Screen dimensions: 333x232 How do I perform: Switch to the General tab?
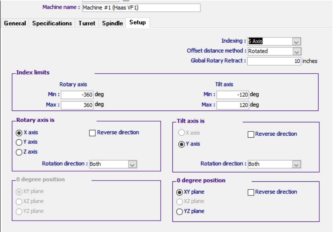click(x=15, y=24)
